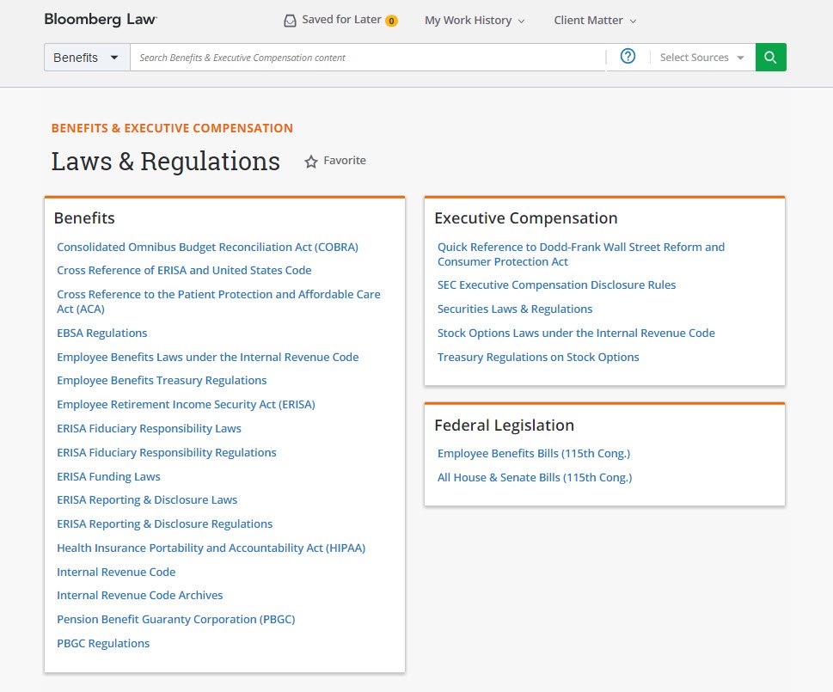This screenshot has height=692, width=833.
Task: Click the green search magnifier button
Action: tap(770, 57)
